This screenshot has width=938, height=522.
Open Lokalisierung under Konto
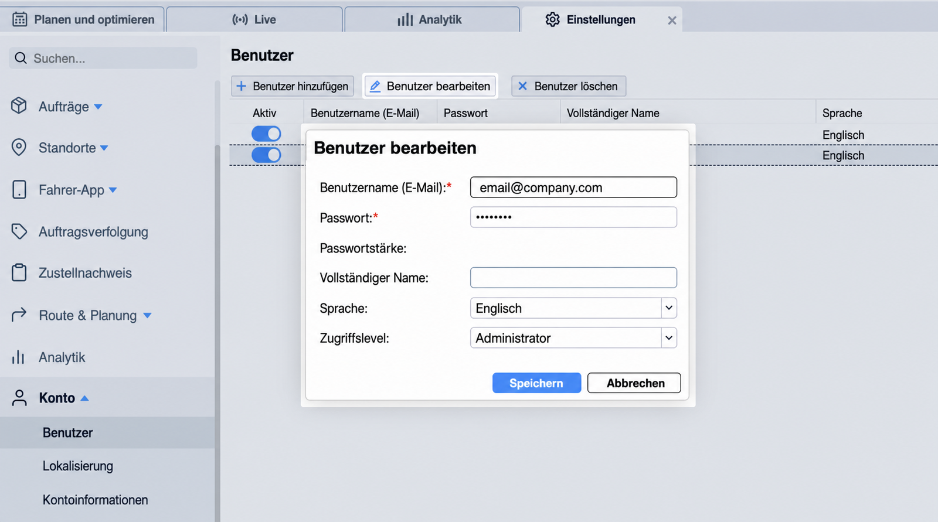[78, 466]
